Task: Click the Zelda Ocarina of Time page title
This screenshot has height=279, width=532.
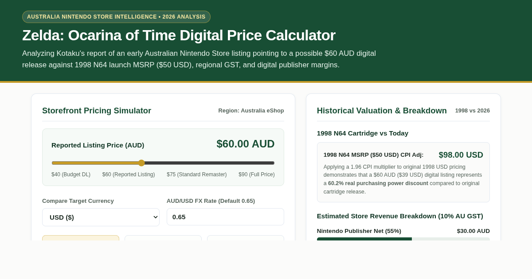Action: click(179, 35)
